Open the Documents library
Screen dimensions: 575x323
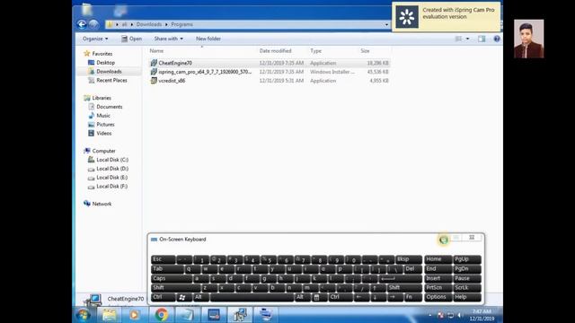[x=110, y=107]
